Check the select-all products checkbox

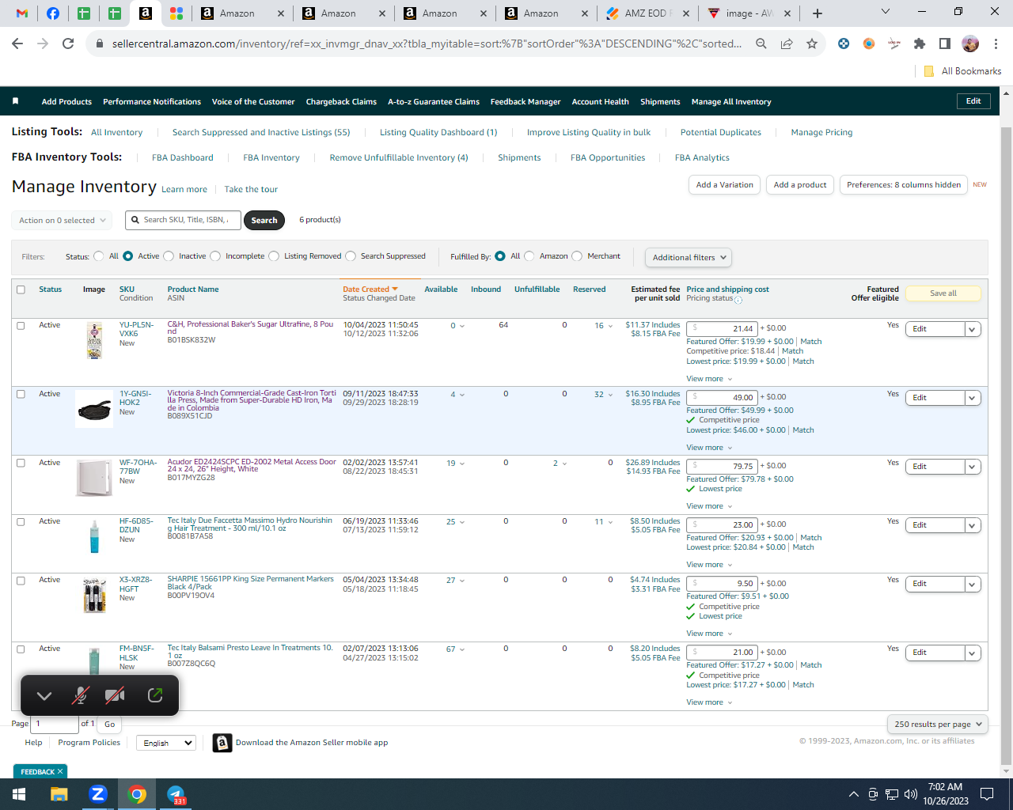[21, 290]
